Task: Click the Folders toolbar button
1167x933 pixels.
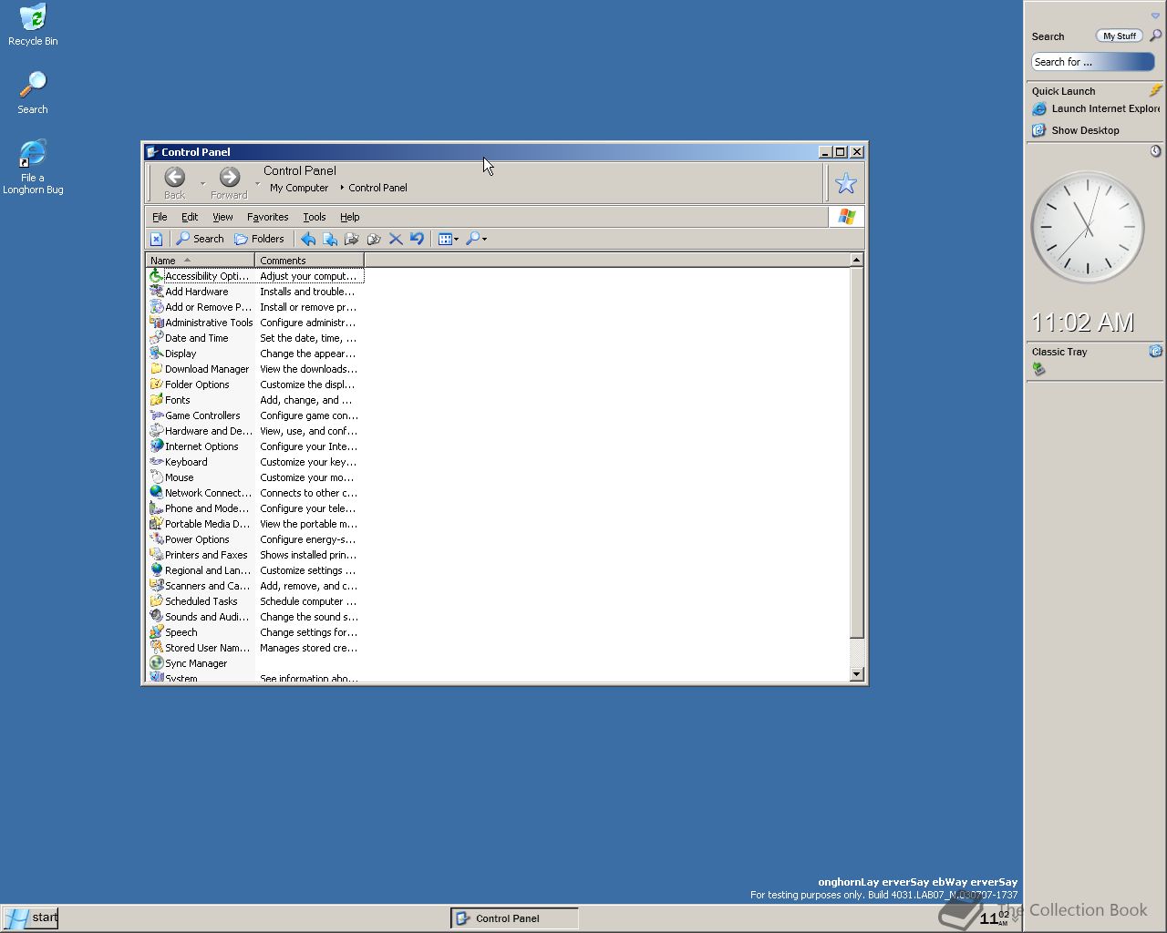Action: pos(259,239)
